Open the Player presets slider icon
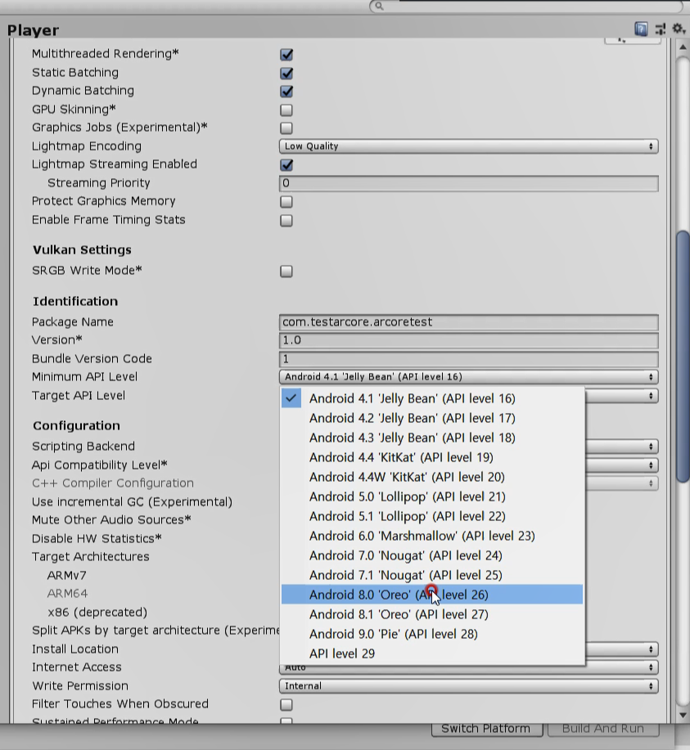The image size is (690, 750). coord(661,29)
